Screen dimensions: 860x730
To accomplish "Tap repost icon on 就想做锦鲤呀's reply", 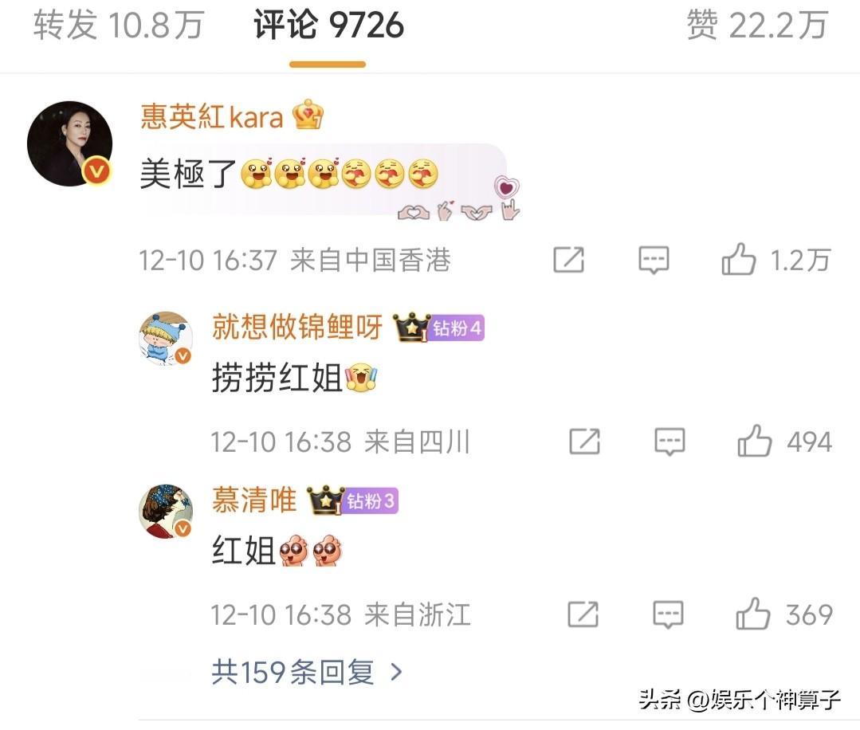I will 585,442.
